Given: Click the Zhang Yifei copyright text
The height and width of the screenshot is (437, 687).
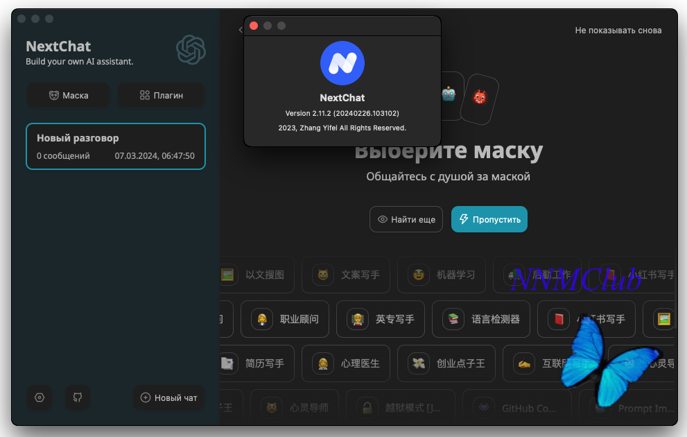Looking at the screenshot, I should pos(342,128).
